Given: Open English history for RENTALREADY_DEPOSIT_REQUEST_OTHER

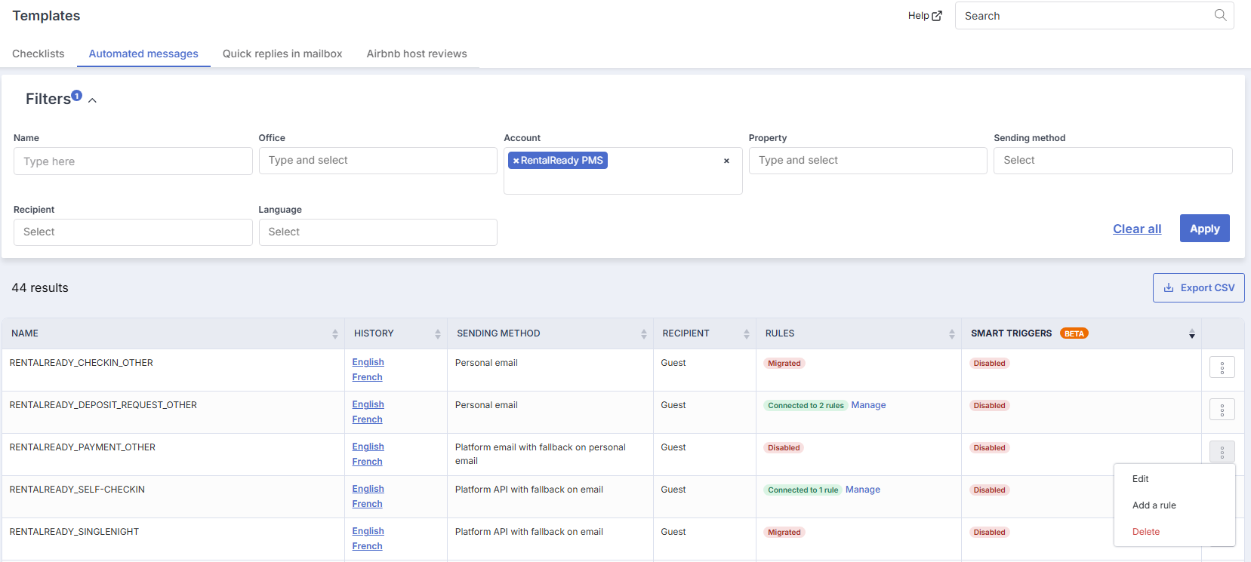Looking at the screenshot, I should [368, 404].
